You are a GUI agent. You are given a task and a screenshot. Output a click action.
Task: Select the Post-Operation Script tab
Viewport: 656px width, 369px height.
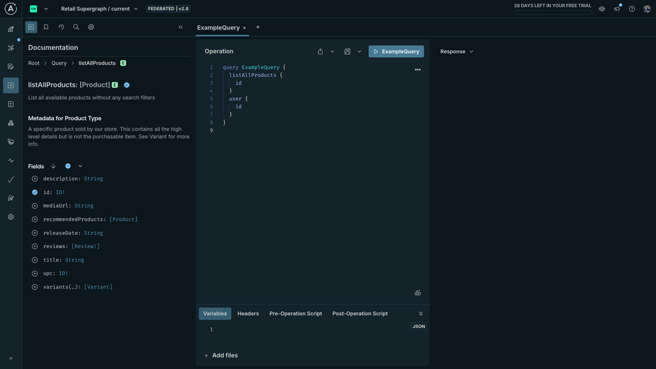(360, 314)
